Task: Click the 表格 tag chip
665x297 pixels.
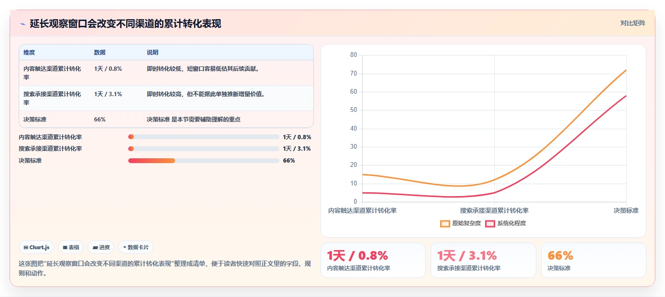Action: 71,247
